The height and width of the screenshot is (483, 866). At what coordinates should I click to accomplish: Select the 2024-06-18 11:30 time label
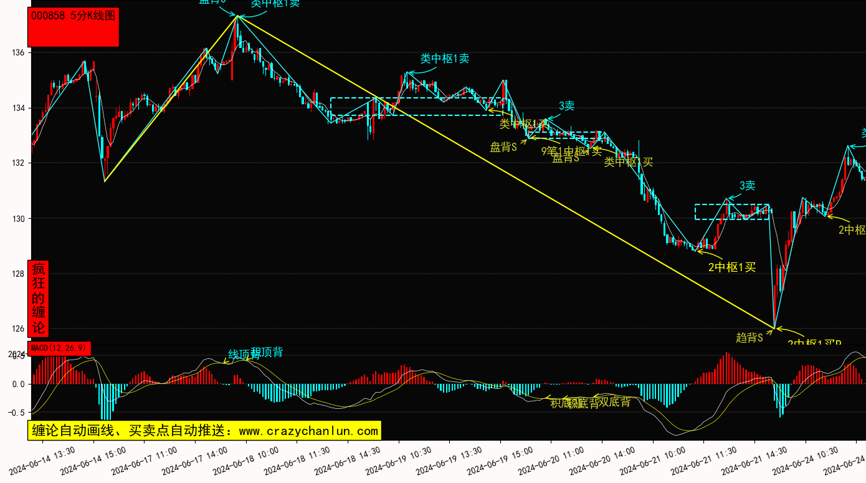[297, 461]
